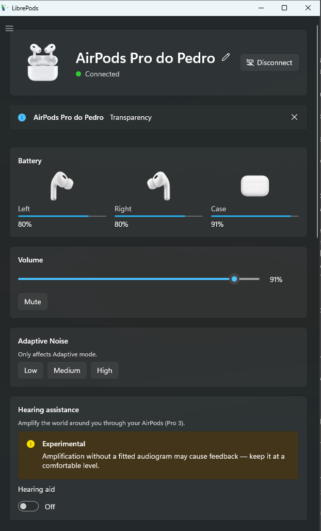Click the Case battery level bar

[x=255, y=216]
